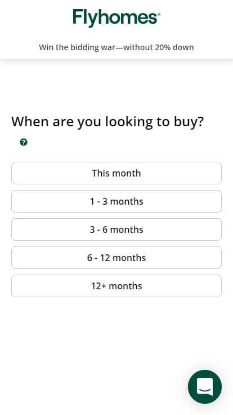Indicate buying in one to three months
Viewport: 233px width, 415px height.
[116, 201]
